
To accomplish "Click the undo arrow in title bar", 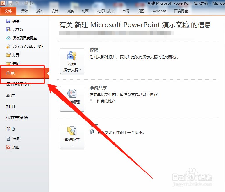I will tap(17, 3).
